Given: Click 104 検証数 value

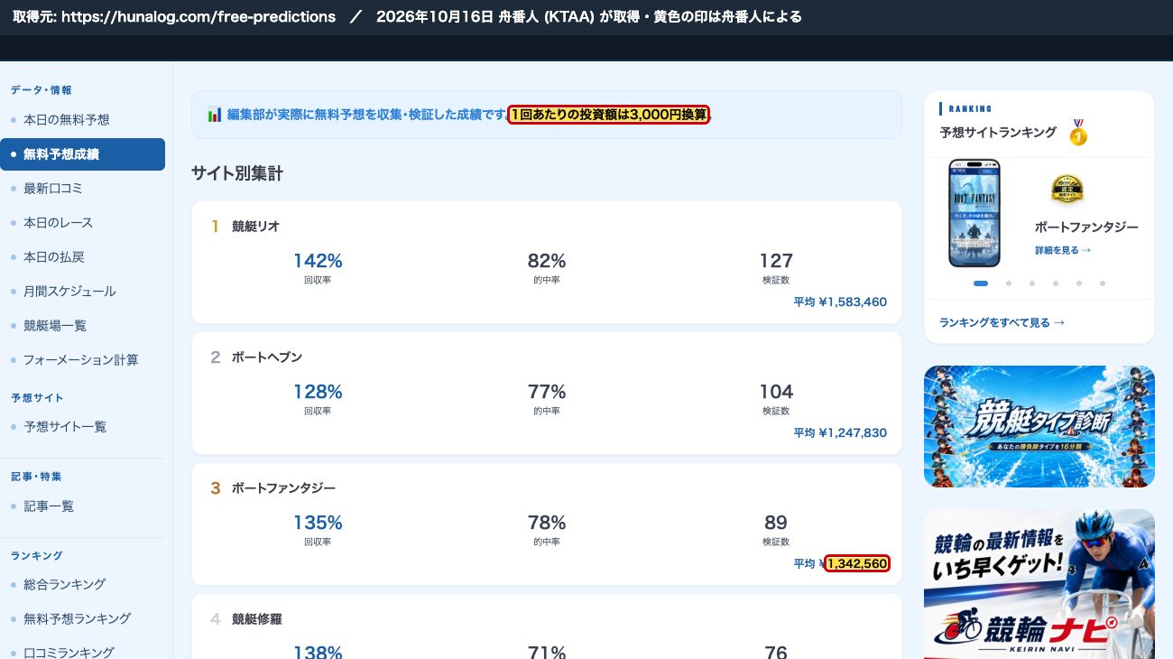Looking at the screenshot, I should coord(776,392).
